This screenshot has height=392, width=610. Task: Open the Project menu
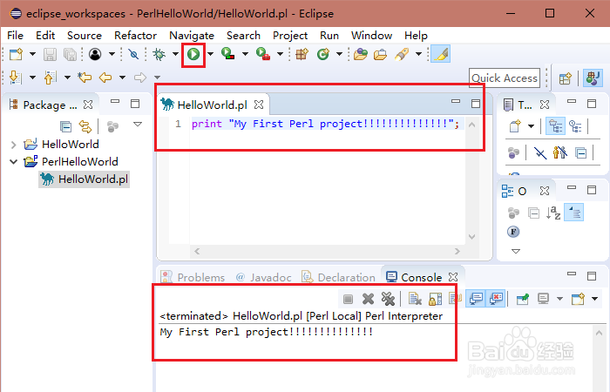click(290, 36)
